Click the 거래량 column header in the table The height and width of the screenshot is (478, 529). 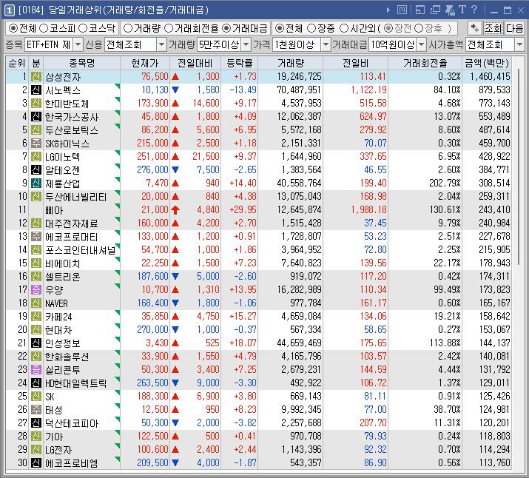291,63
